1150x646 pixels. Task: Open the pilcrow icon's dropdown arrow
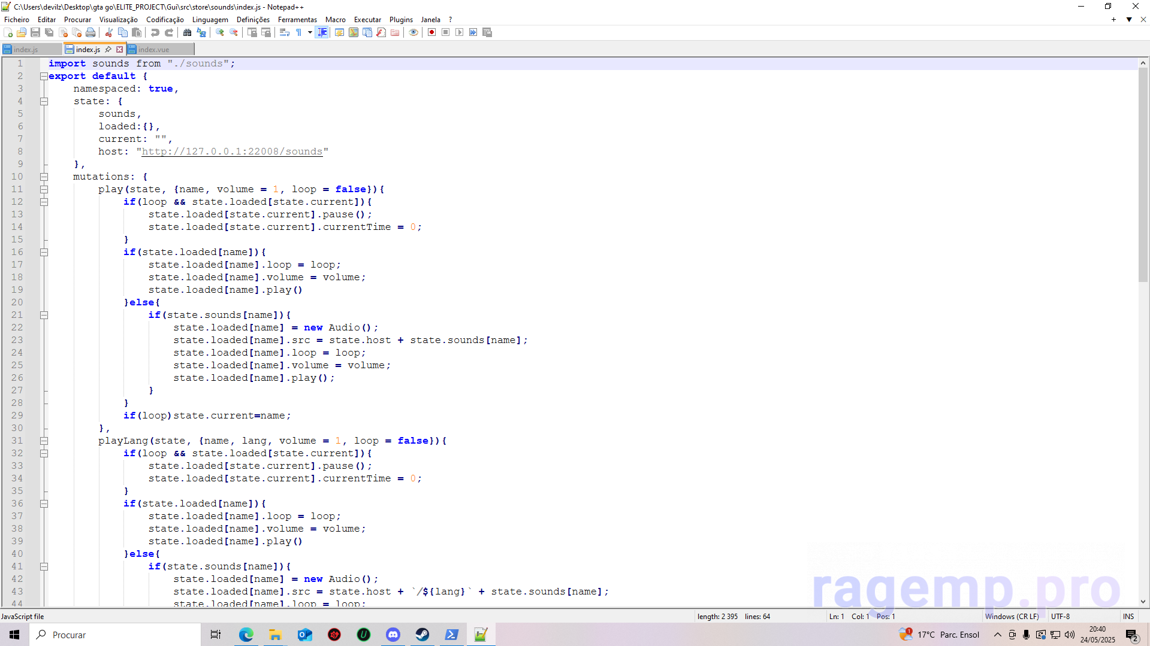click(x=310, y=32)
